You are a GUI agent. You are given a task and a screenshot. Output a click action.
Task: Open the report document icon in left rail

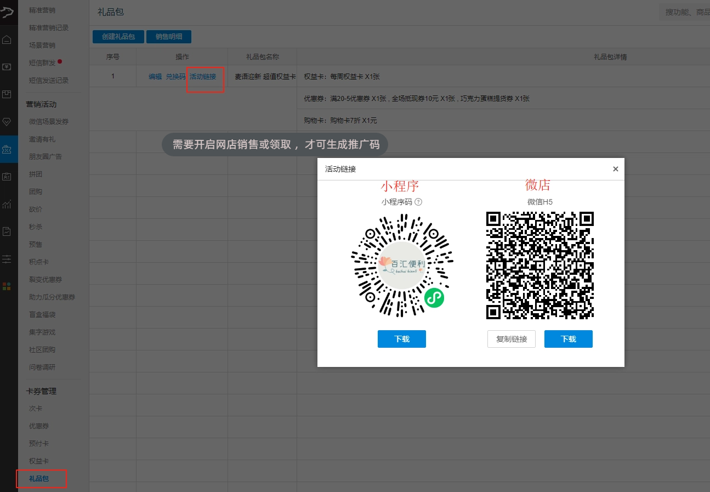coord(7,231)
